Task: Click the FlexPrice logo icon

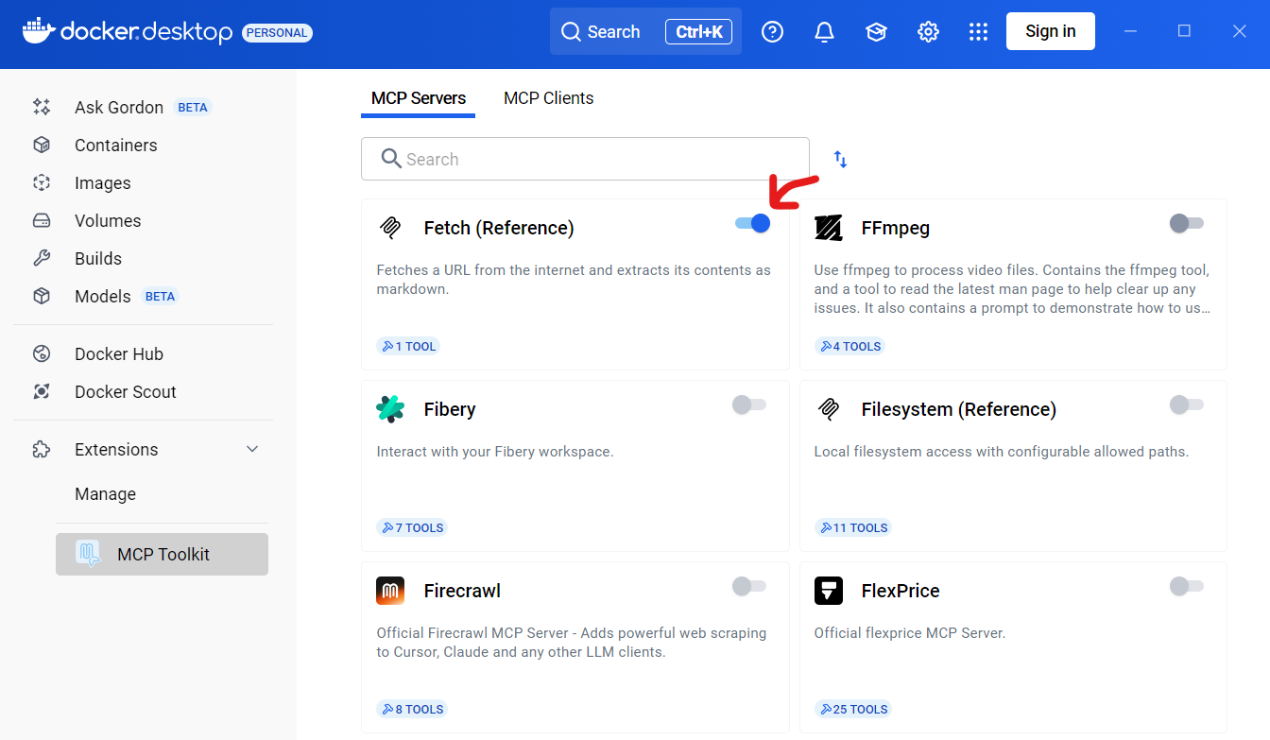Action: (x=829, y=591)
